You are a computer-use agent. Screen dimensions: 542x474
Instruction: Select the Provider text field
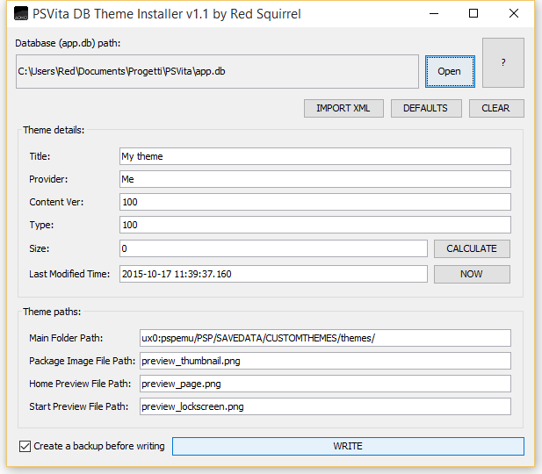point(314,179)
